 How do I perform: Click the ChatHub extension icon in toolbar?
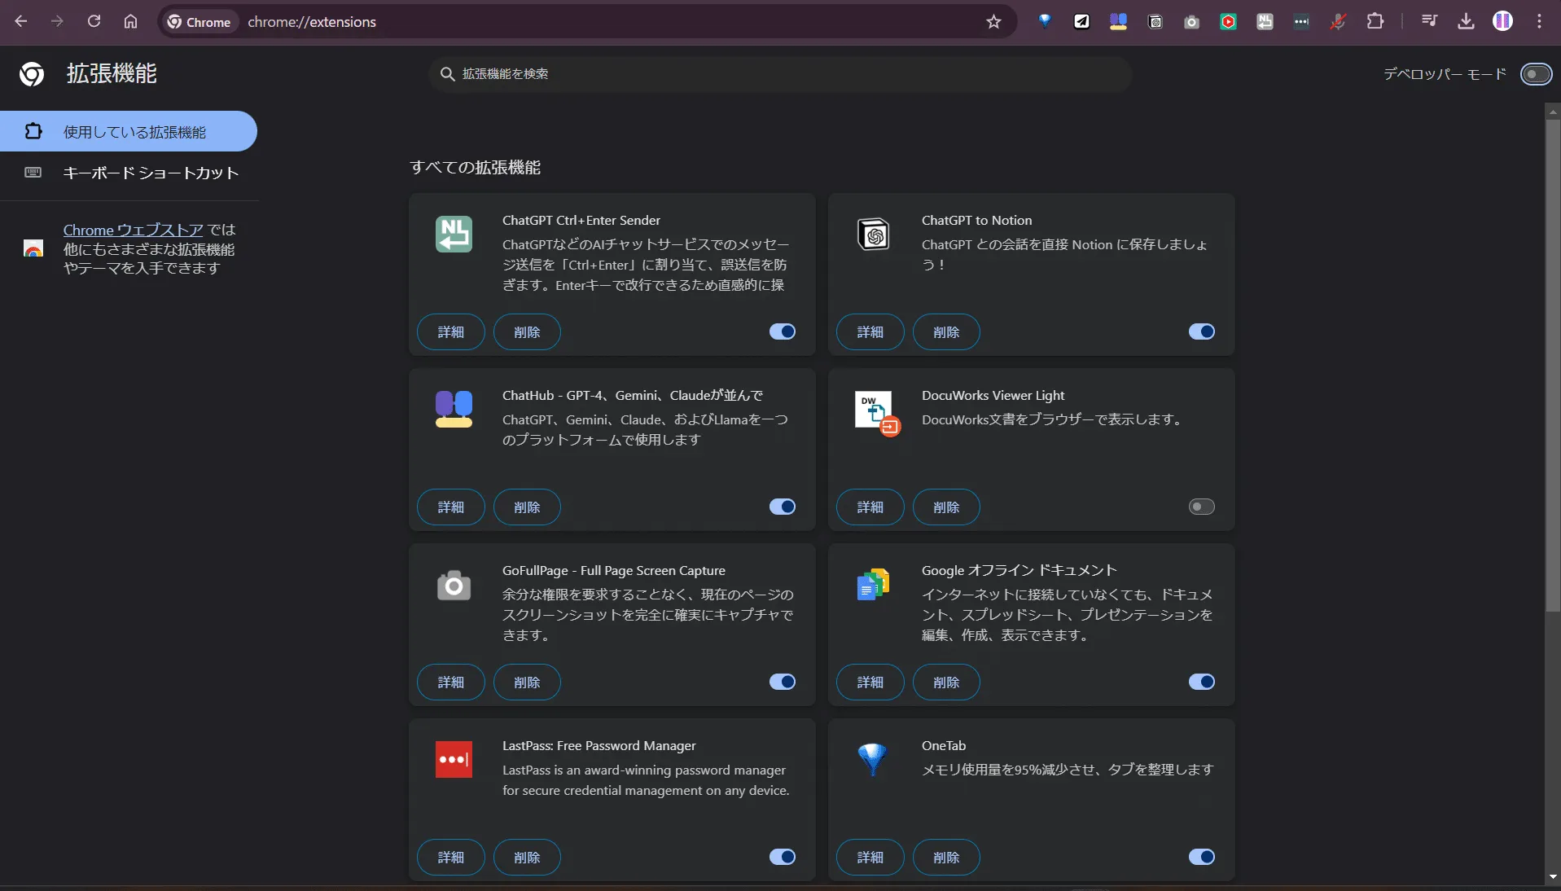[x=1117, y=21]
